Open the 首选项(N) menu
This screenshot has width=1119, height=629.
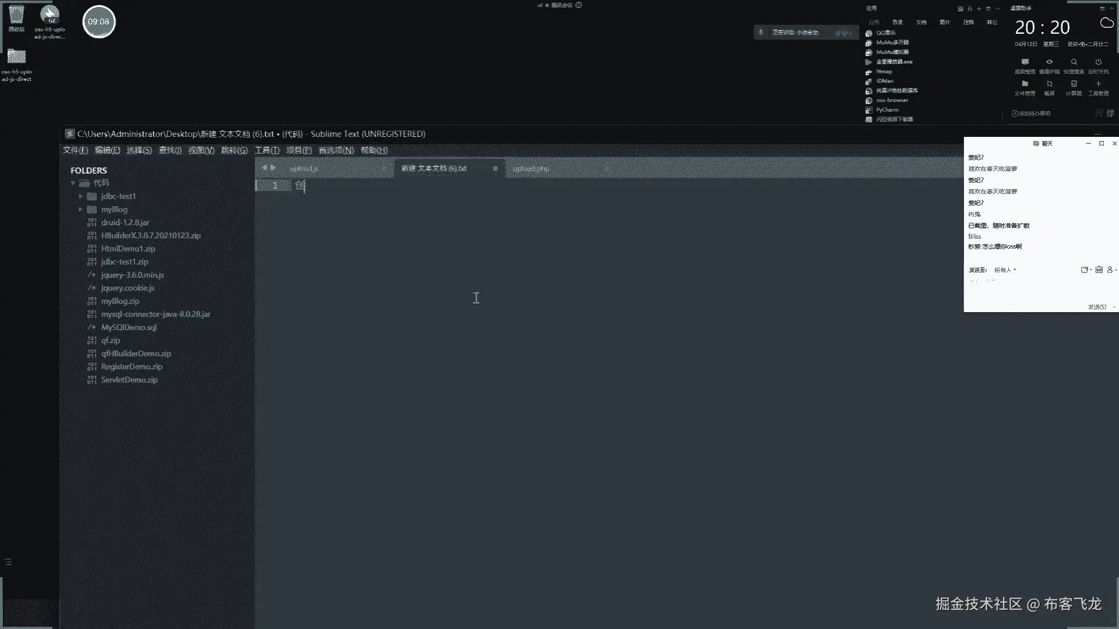coord(336,150)
